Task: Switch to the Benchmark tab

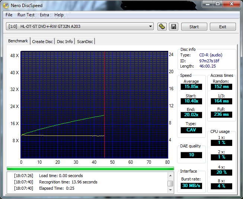Action: (18, 41)
